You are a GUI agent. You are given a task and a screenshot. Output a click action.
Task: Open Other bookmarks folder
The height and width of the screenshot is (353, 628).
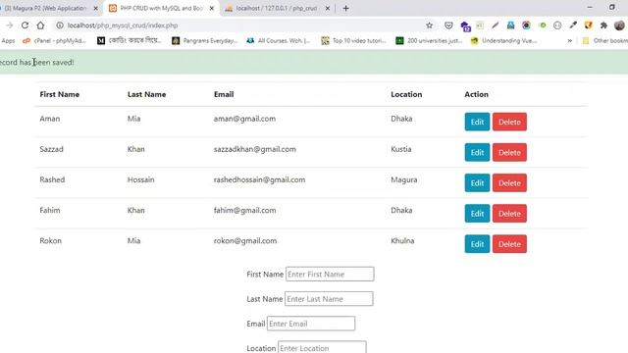coord(604,40)
